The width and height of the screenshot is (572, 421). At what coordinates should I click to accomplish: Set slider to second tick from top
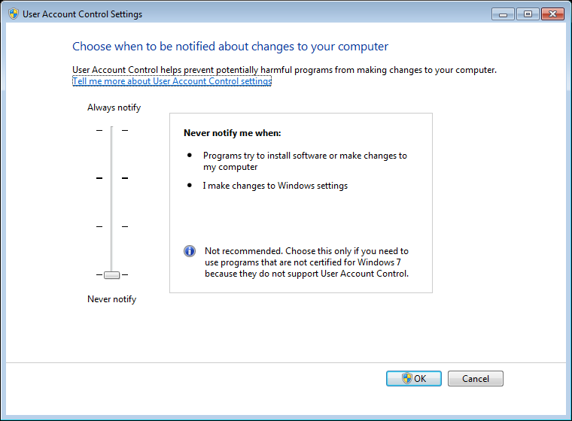pyautogui.click(x=111, y=178)
